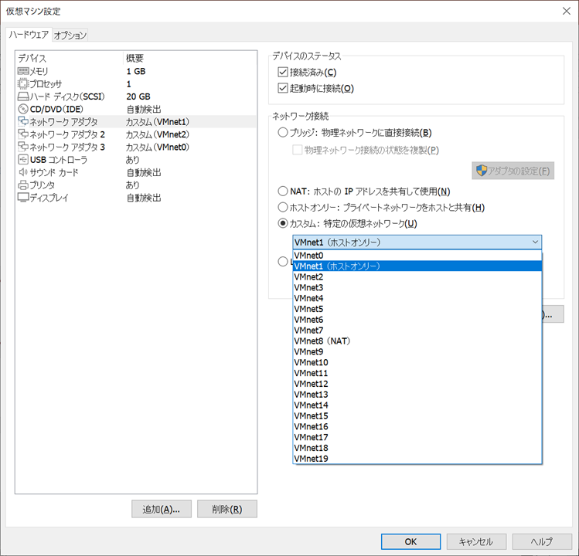Choose VMnet12 from the dropdown list

(x=417, y=384)
